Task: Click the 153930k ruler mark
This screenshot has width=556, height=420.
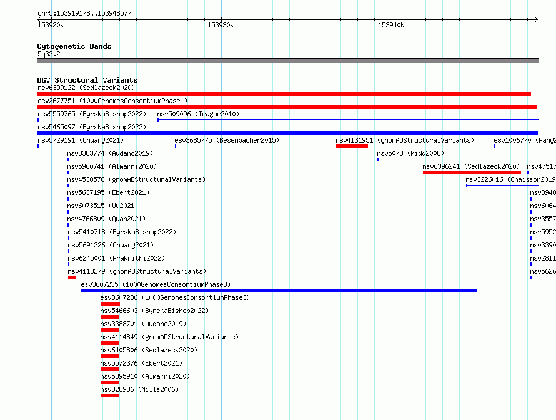Action: [x=221, y=25]
